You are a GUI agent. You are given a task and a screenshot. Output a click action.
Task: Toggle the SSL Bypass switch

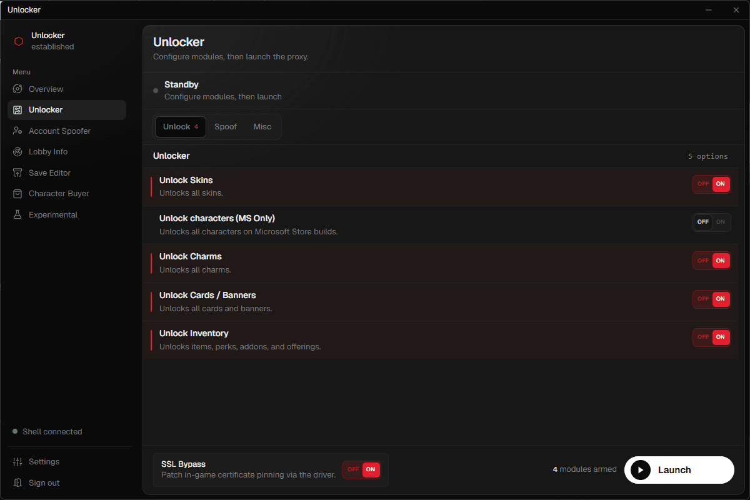coord(362,469)
